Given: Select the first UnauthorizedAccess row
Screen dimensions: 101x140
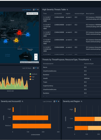Looking at the screenshot, I should point(72,71).
